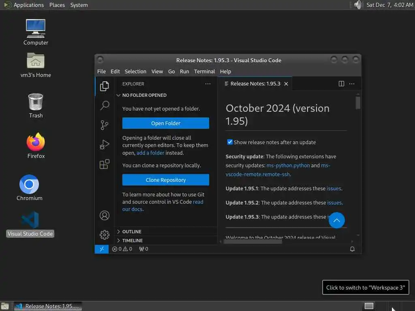The width and height of the screenshot is (415, 311).
Task: Open the Go menu
Action: (x=171, y=71)
